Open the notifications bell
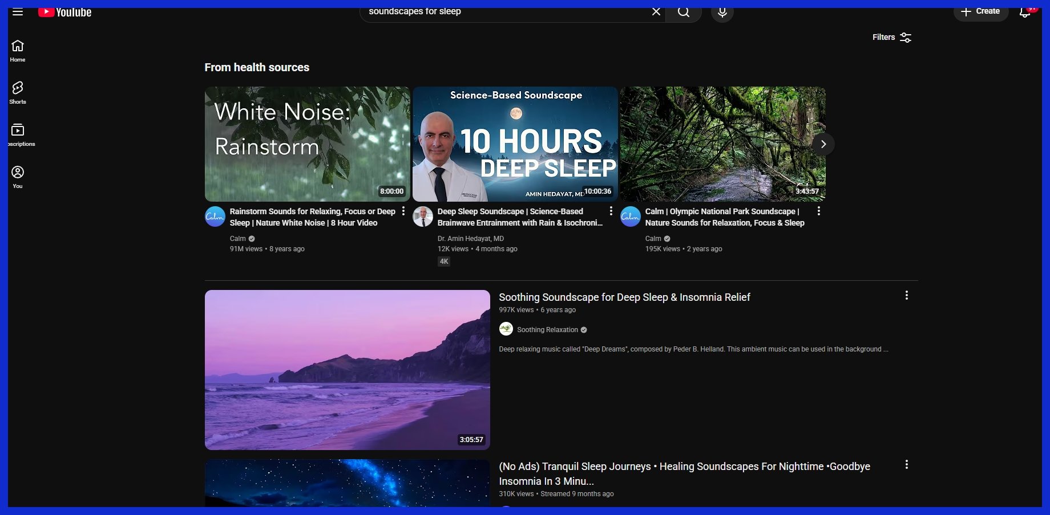 (1025, 13)
